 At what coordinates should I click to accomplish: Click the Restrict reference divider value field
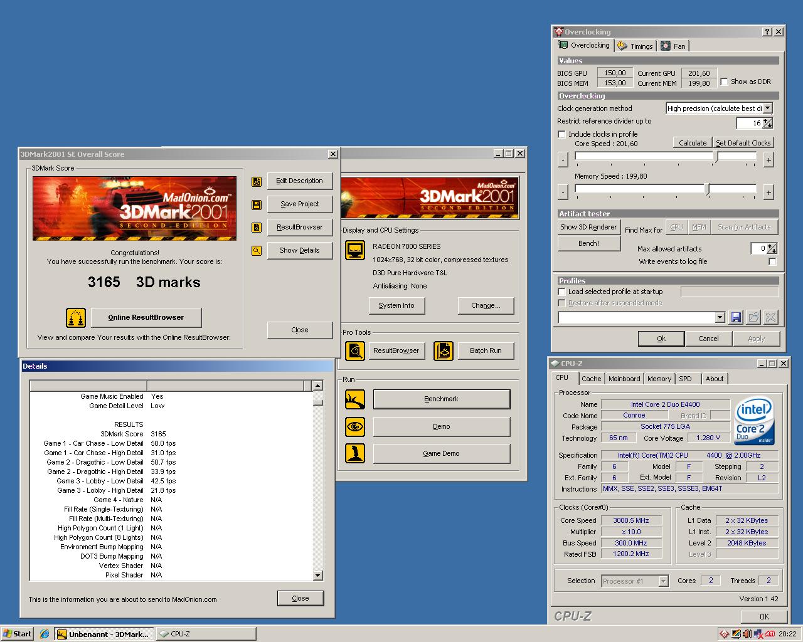[x=749, y=123]
